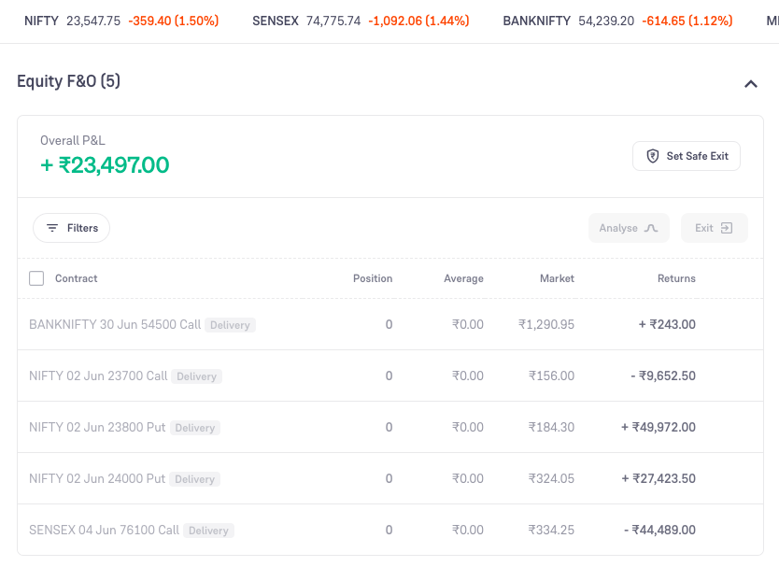779x581 pixels.
Task: Click returns value + ₹27,423.50
Action: (x=659, y=478)
